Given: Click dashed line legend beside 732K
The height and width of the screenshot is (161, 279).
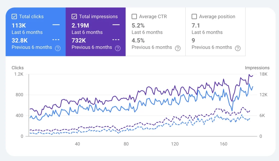Looking at the screenshot, I should pyautogui.click(x=116, y=40).
